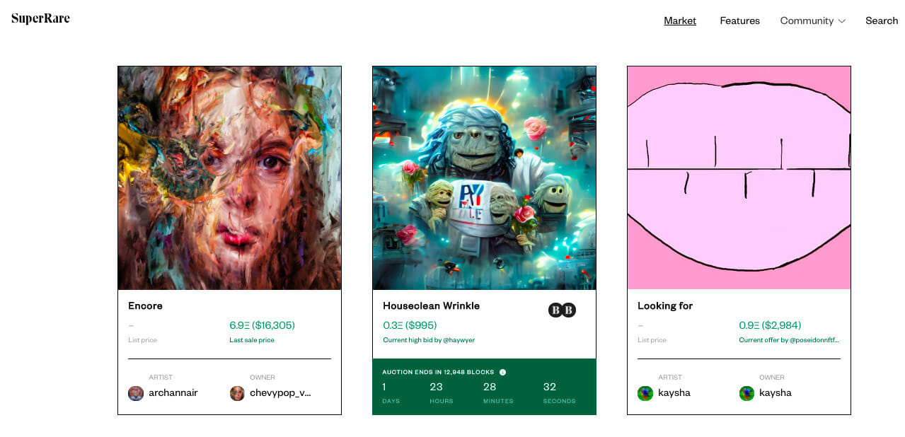Click the BB collector badge icon
905x437 pixels.
[562, 310]
